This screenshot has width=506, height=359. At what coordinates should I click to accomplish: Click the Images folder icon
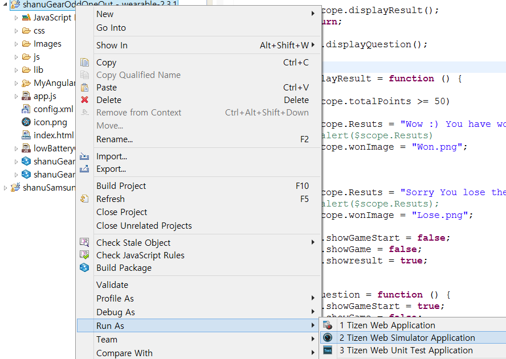point(26,43)
